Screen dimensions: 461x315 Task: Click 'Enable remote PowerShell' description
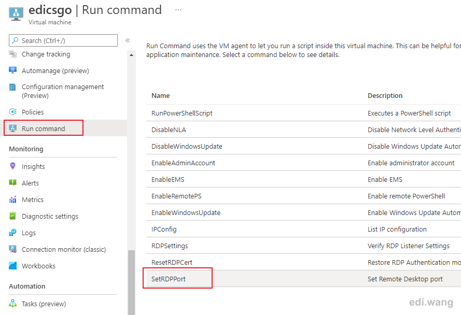pyautogui.click(x=406, y=196)
